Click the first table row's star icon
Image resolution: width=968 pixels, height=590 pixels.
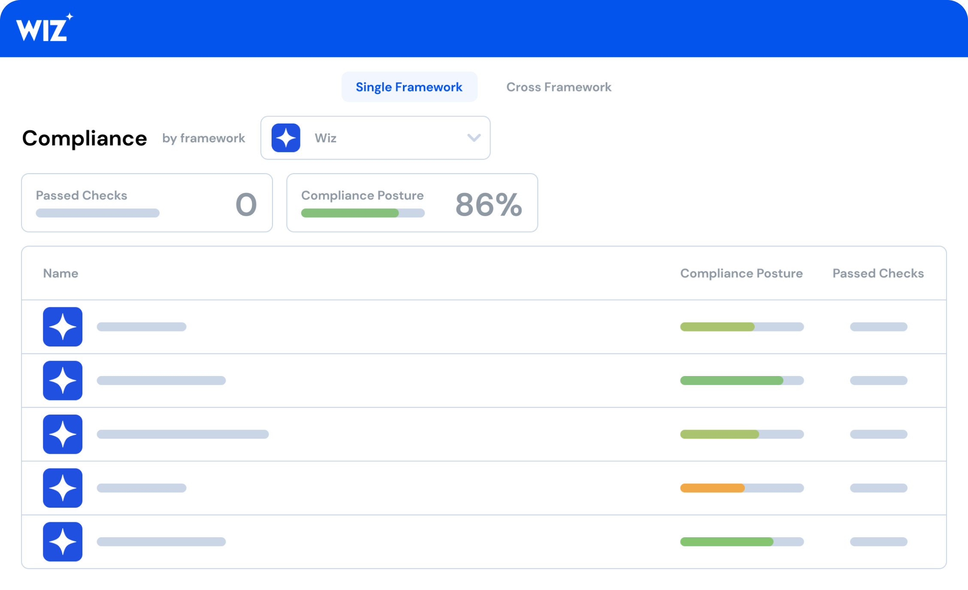click(63, 327)
